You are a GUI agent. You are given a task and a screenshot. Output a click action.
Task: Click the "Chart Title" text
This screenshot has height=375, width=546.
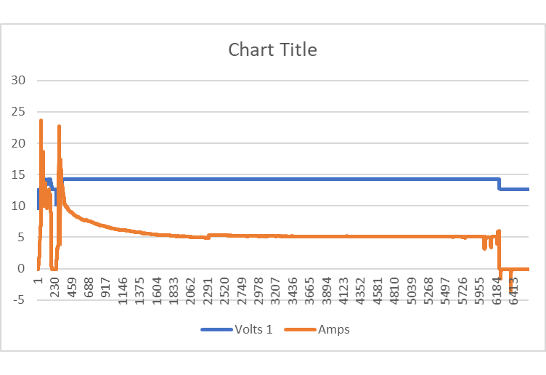[272, 49]
